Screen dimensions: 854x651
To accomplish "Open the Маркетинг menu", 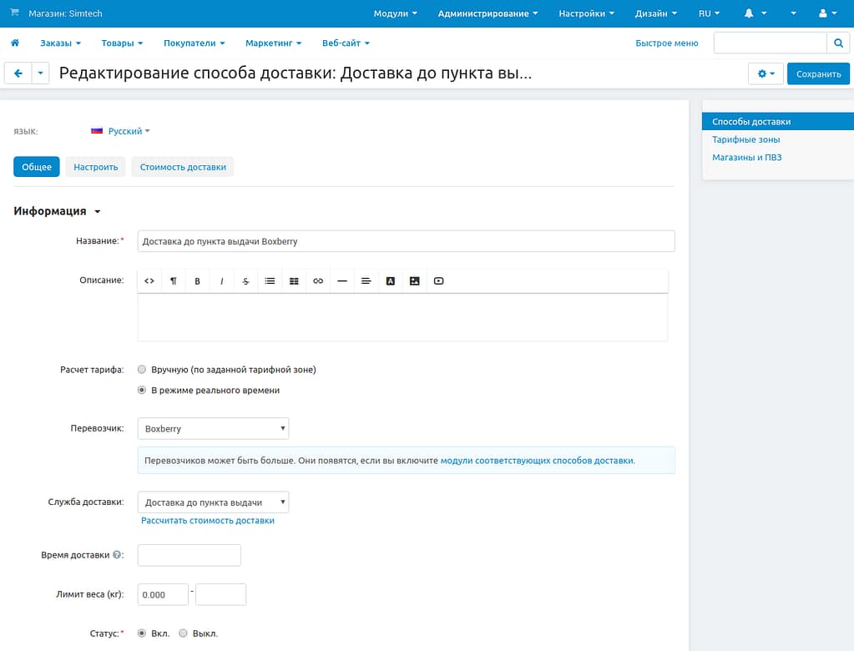I will click(x=273, y=43).
